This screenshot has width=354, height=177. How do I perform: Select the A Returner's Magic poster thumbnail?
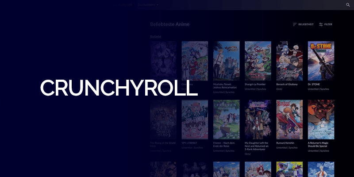(x=321, y=119)
